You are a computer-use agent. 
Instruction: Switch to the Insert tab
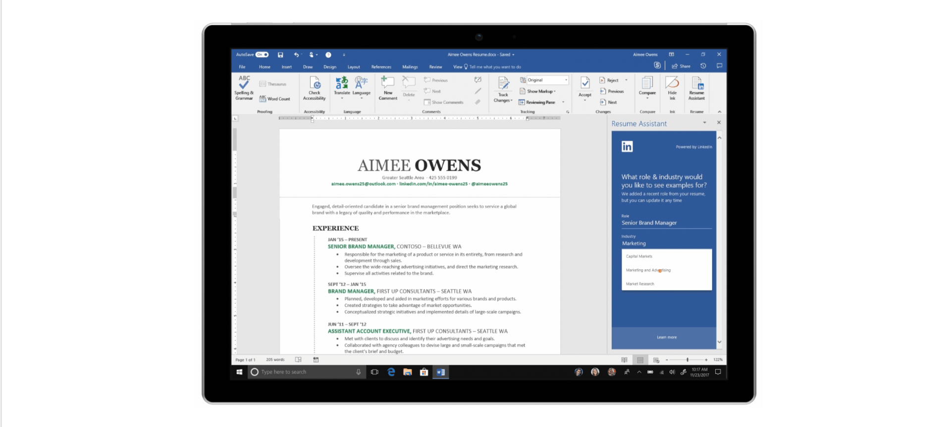tap(287, 67)
